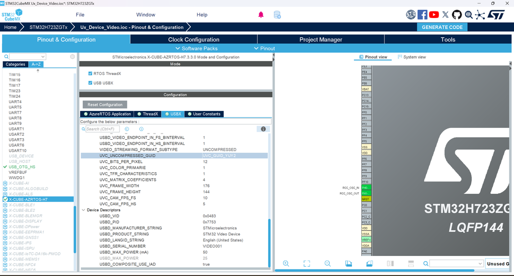The image size is (514, 276).
Task: Fit the pinout chip to window
Action: click(307, 264)
